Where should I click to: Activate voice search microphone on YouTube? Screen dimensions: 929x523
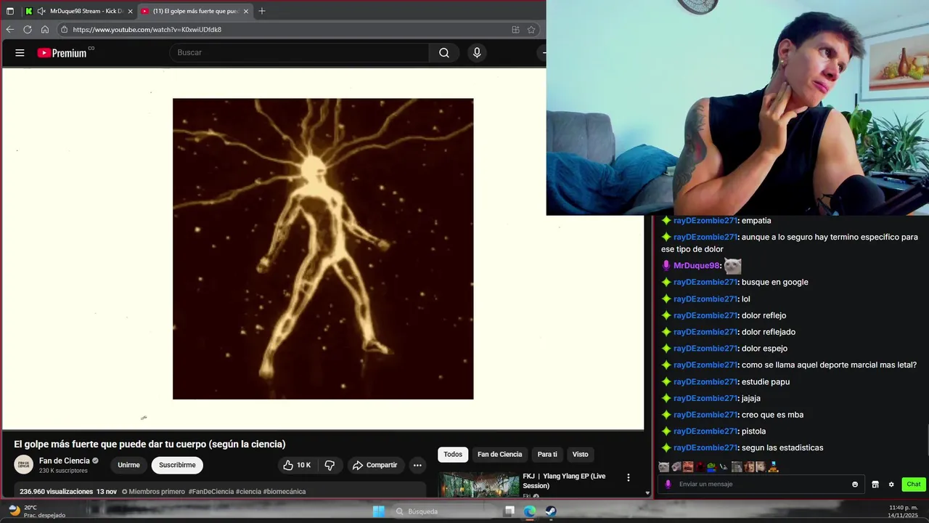477,52
